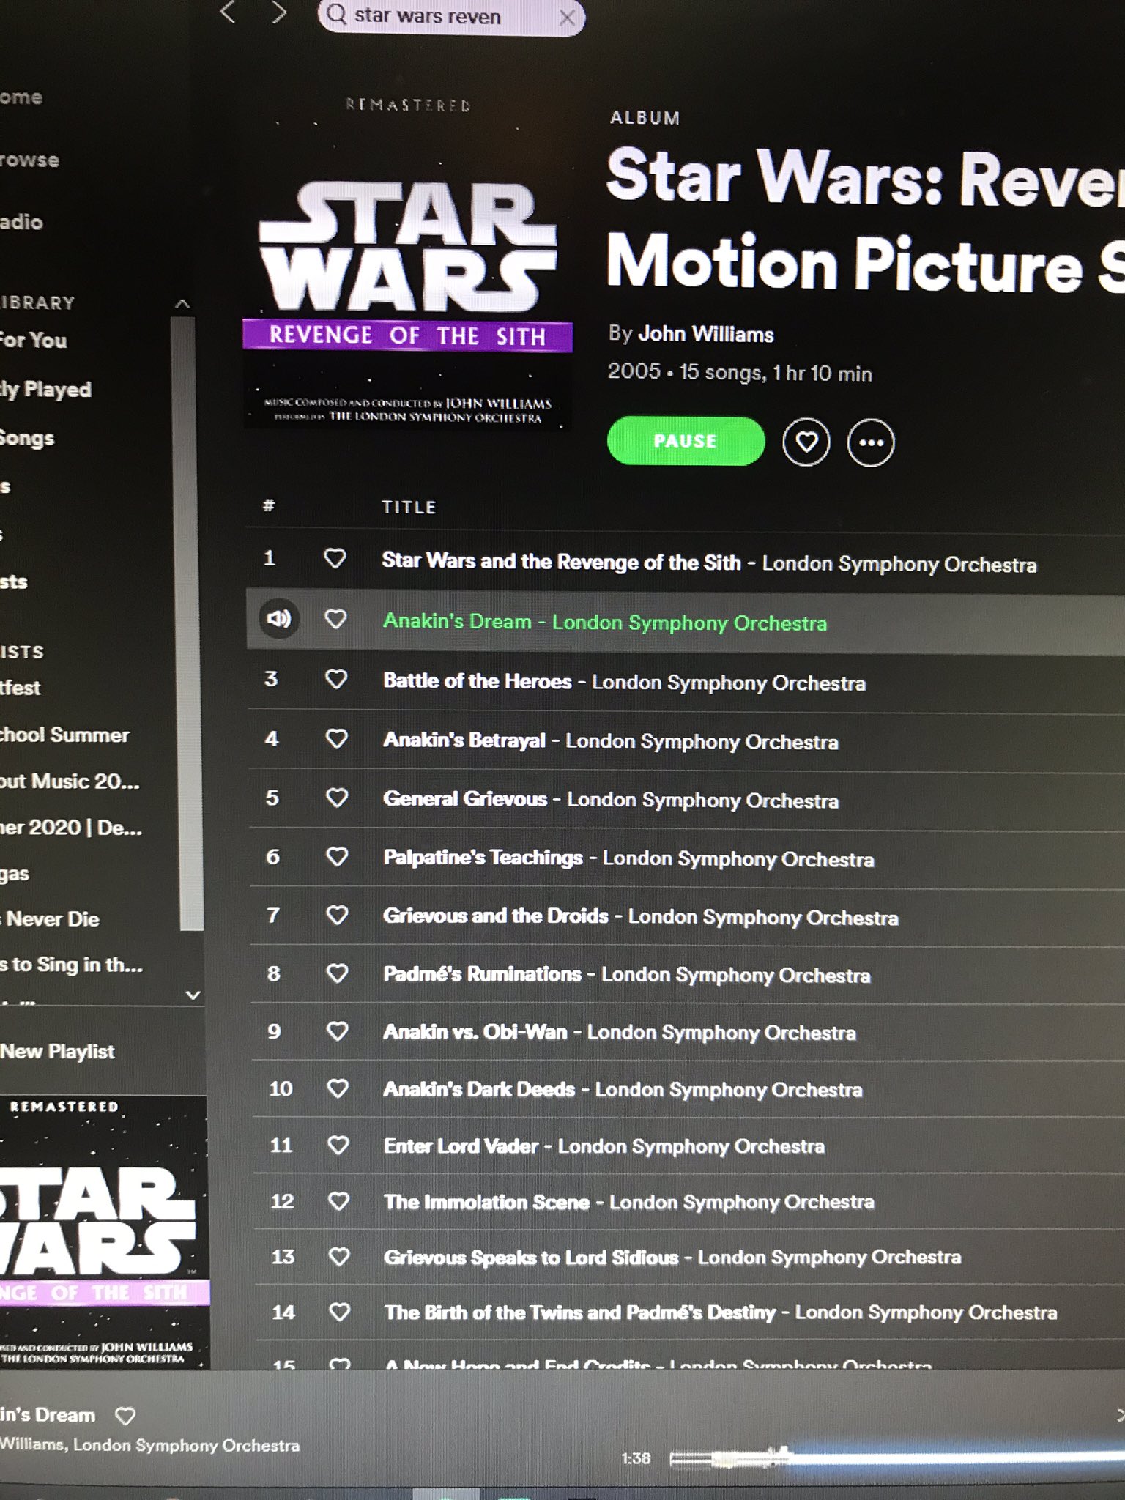Image resolution: width=1125 pixels, height=1500 pixels.
Task: Select track title 'The Immolation Scene'
Action: click(487, 1203)
